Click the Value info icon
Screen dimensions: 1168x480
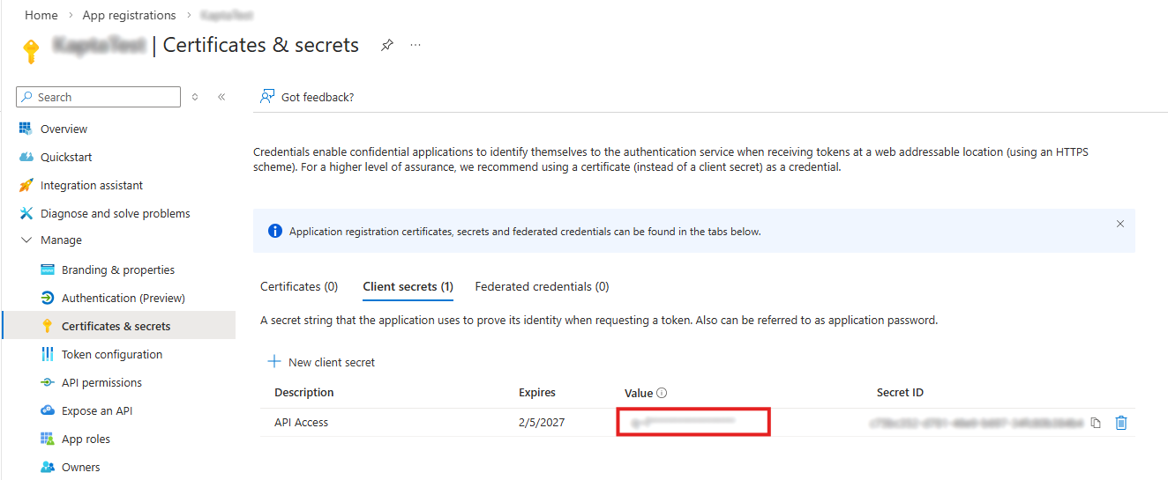pos(662,393)
